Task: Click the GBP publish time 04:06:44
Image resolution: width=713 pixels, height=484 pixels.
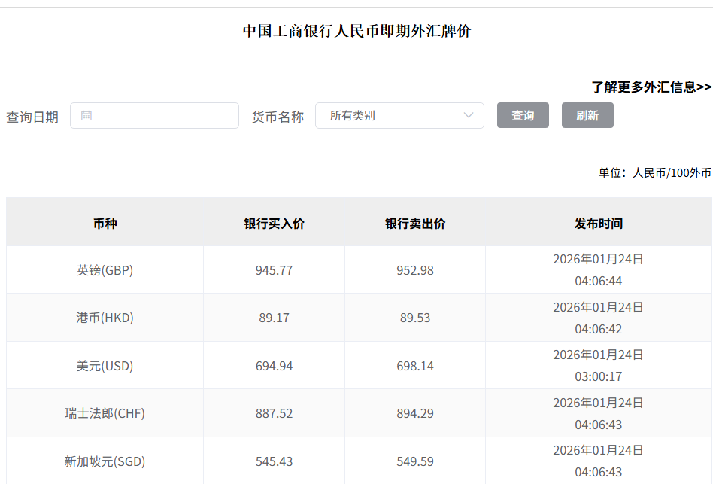Action: [x=599, y=281]
